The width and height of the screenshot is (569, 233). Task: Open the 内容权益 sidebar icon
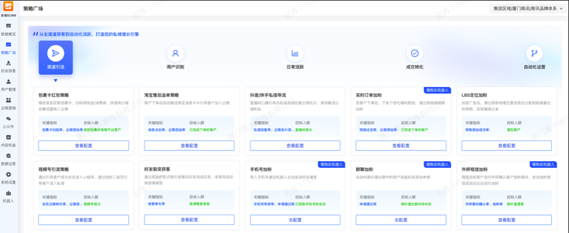(x=8, y=137)
